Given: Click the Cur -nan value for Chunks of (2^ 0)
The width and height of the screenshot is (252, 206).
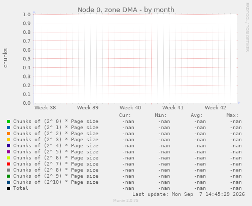Looking at the screenshot, I should (128, 121).
